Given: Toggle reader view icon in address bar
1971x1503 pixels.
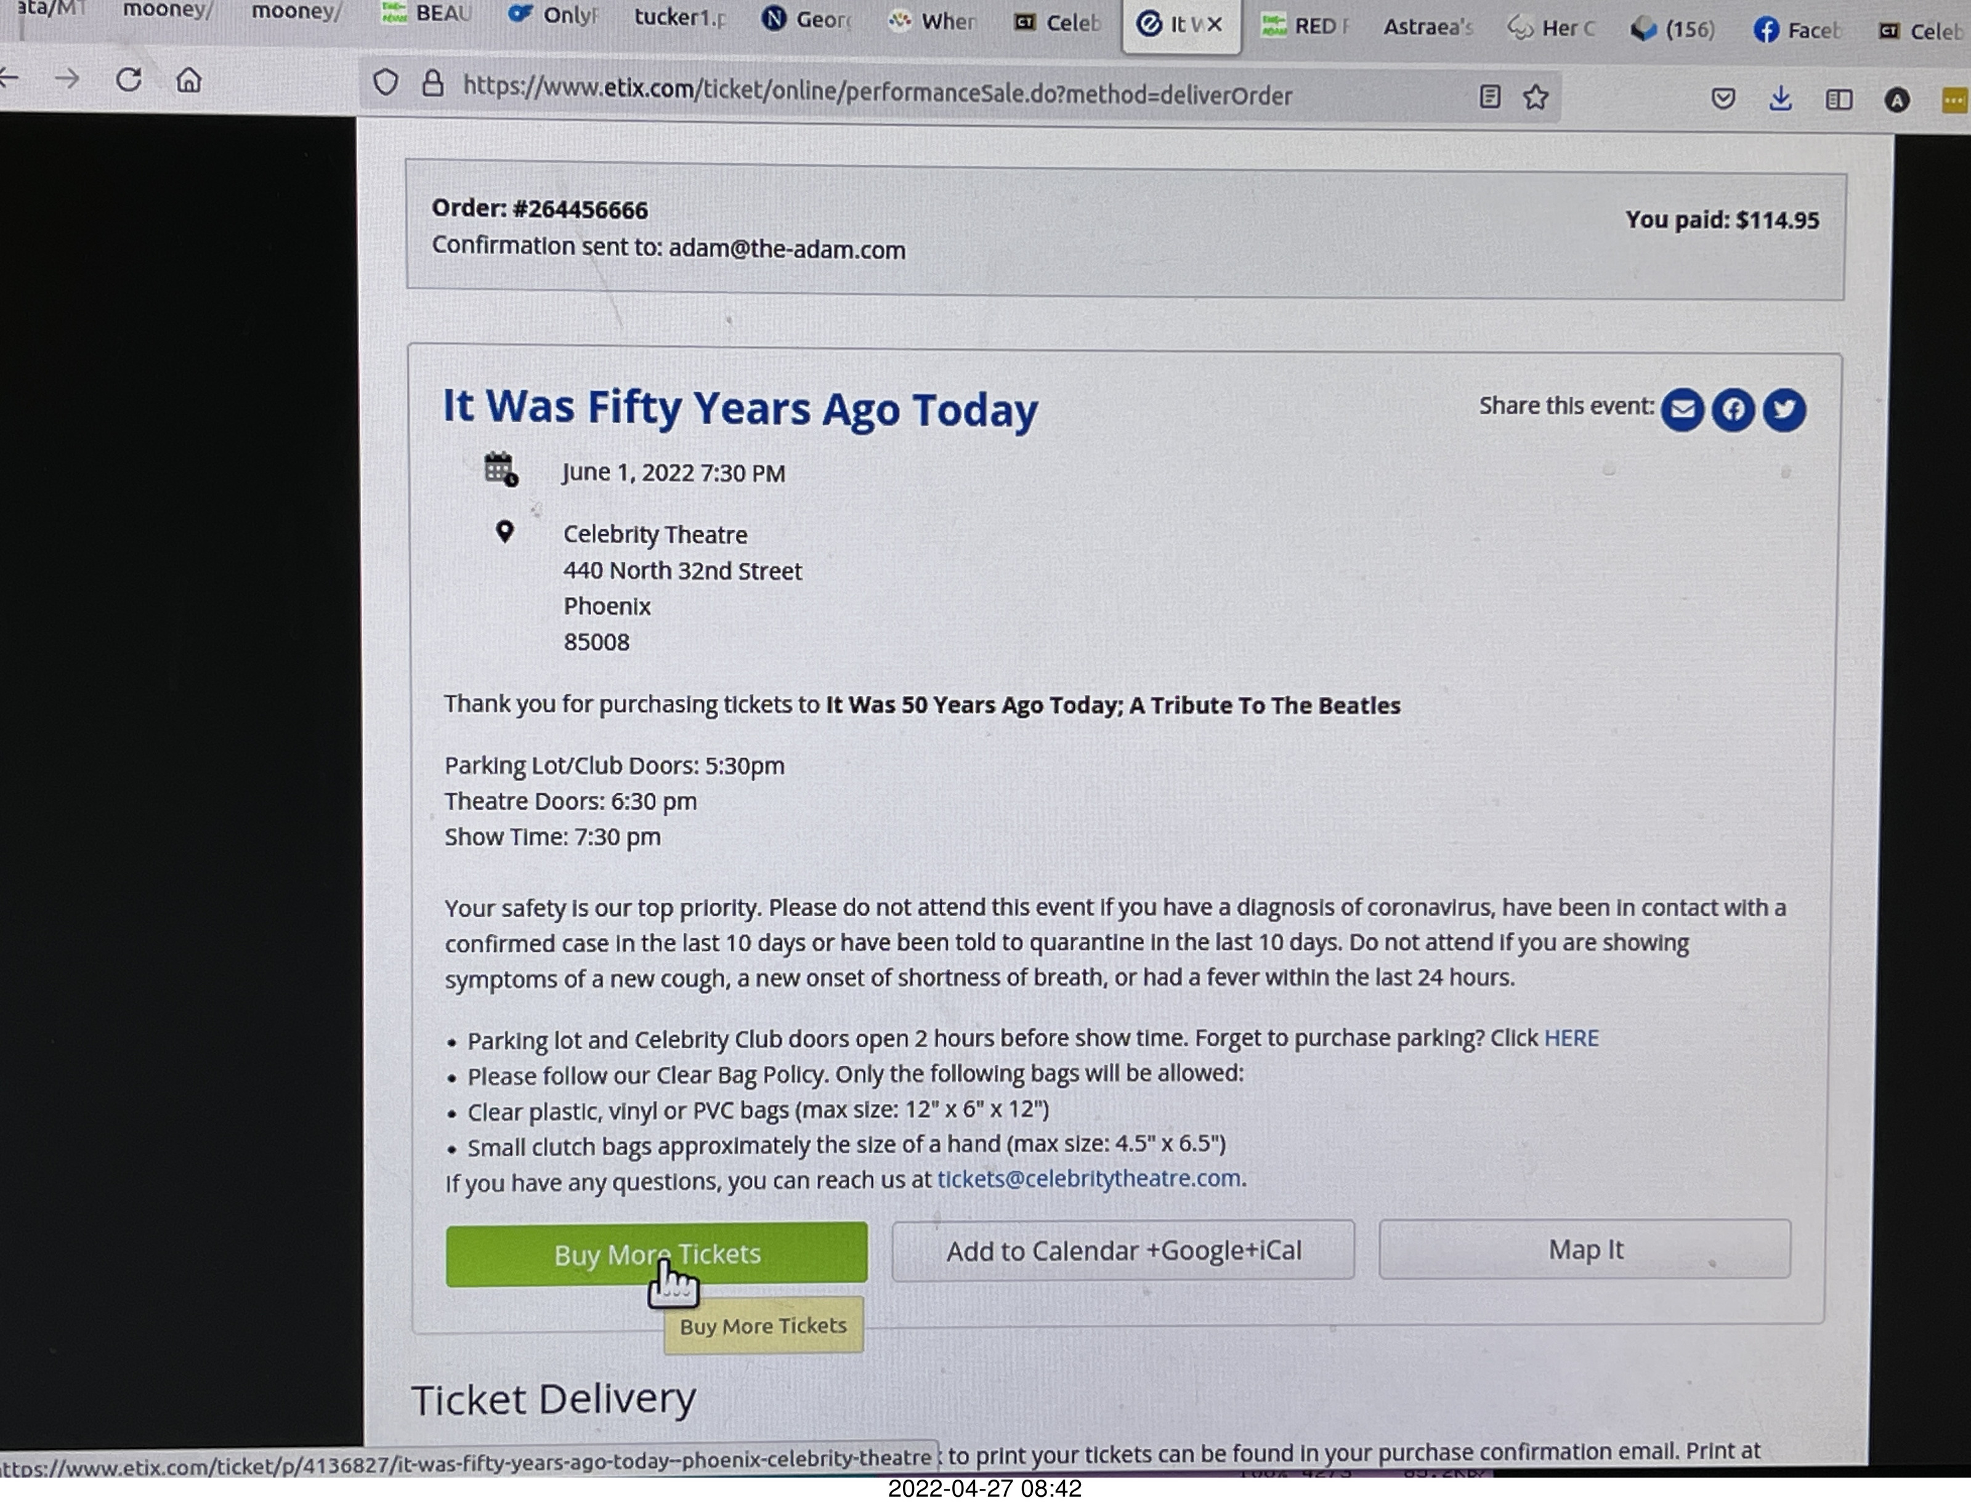Looking at the screenshot, I should [x=1490, y=97].
